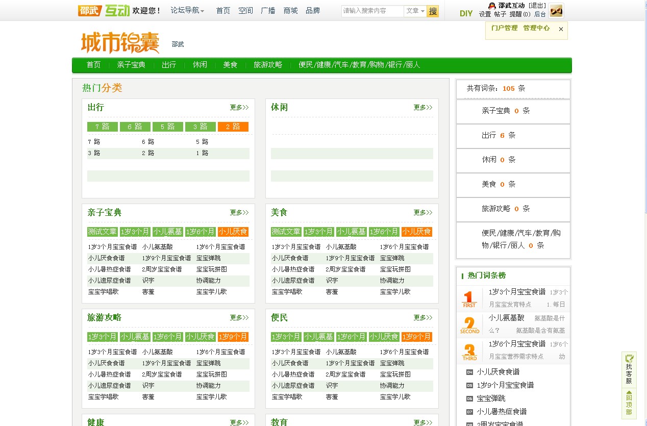This screenshot has width=647, height=426.
Task: Click the 04 rank number icon
Action: click(470, 372)
